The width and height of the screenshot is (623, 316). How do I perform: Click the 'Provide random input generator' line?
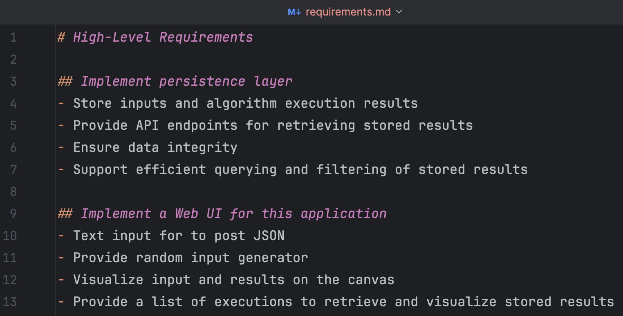[x=190, y=258]
